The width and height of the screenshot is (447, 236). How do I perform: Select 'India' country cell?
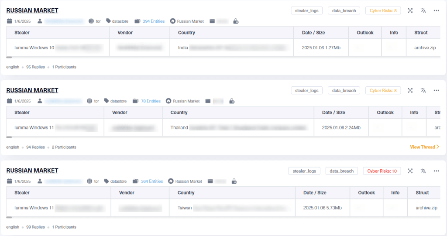pos(232,48)
